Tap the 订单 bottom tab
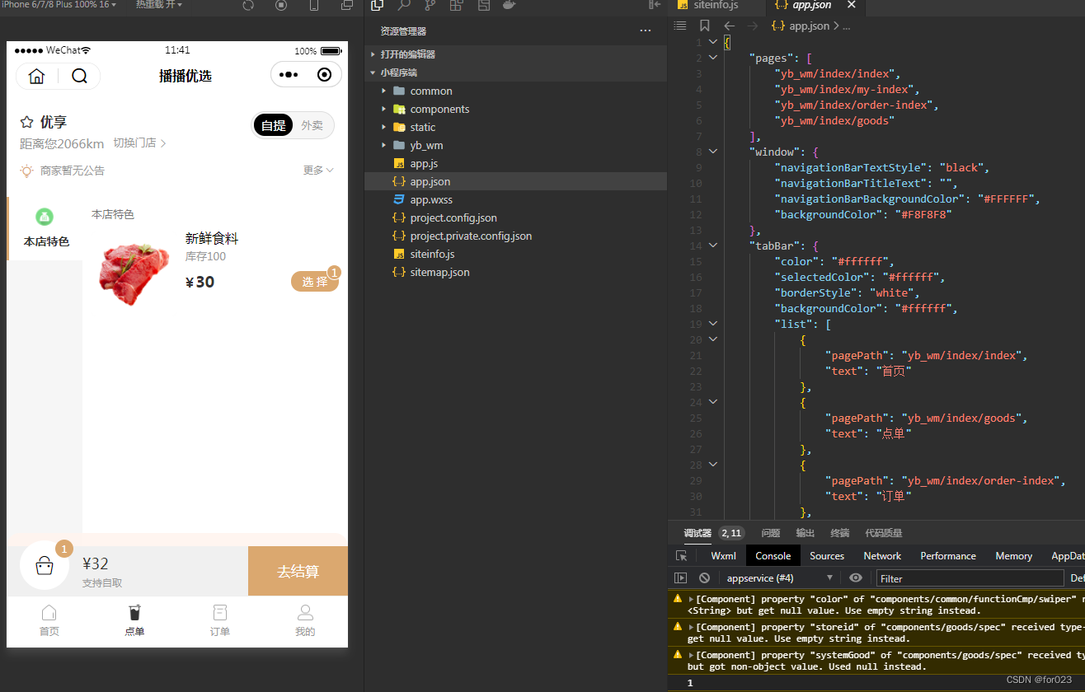Screen dimensions: 1085x692 [x=219, y=621]
